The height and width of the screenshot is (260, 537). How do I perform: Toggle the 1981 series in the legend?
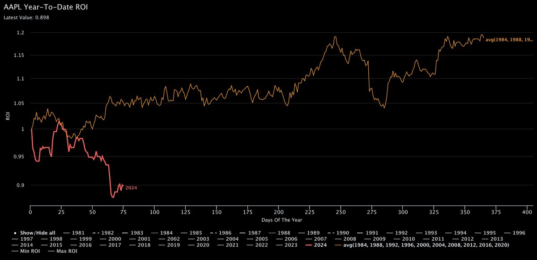(76, 233)
